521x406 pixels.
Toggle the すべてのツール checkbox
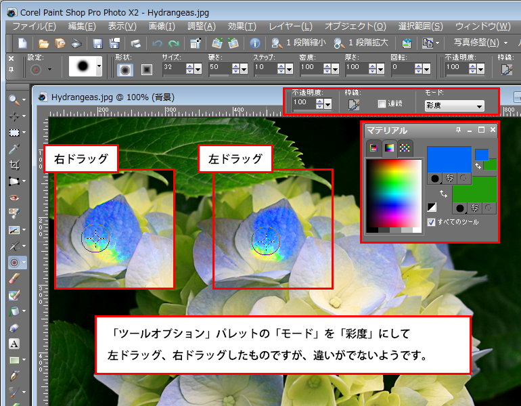pyautogui.click(x=431, y=222)
